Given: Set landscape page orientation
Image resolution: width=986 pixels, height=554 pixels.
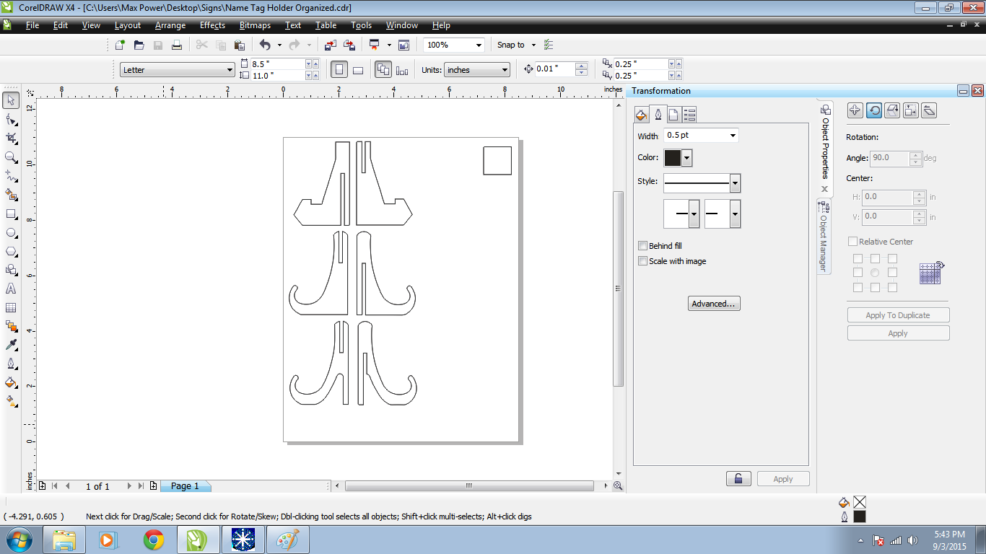Looking at the screenshot, I should [x=357, y=70].
